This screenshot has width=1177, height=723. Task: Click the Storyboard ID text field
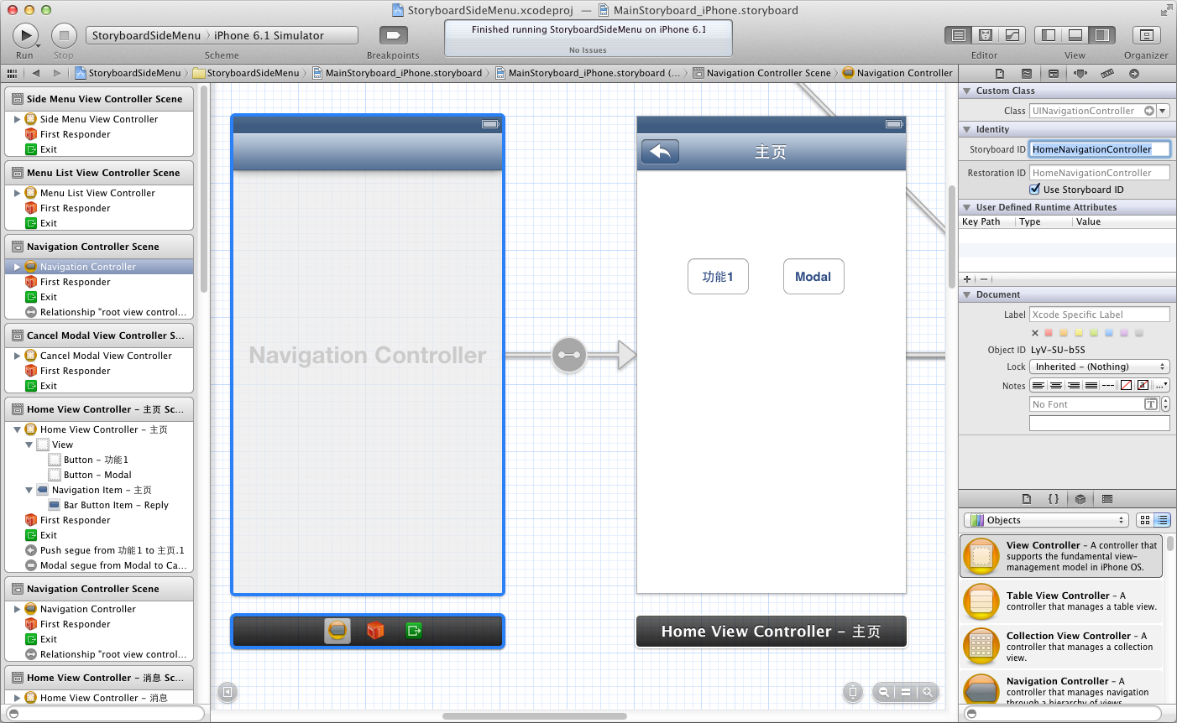coord(1099,149)
